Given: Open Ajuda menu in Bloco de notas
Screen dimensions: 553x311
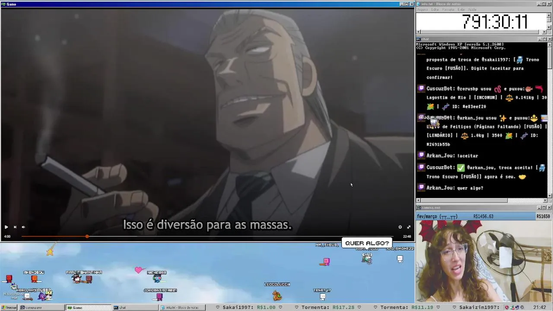Looking at the screenshot, I should [472, 10].
